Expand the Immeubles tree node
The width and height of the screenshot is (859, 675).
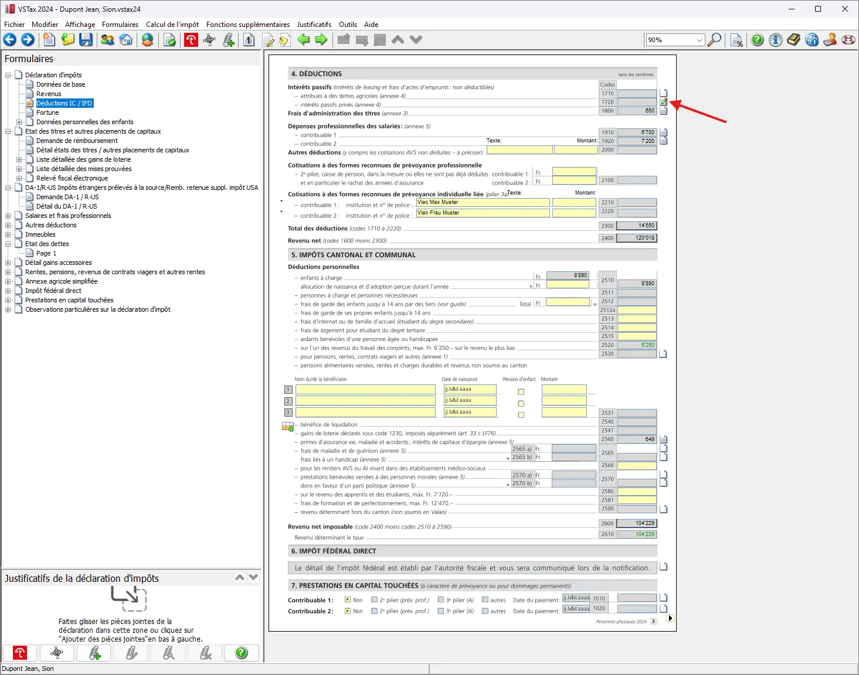tap(8, 234)
